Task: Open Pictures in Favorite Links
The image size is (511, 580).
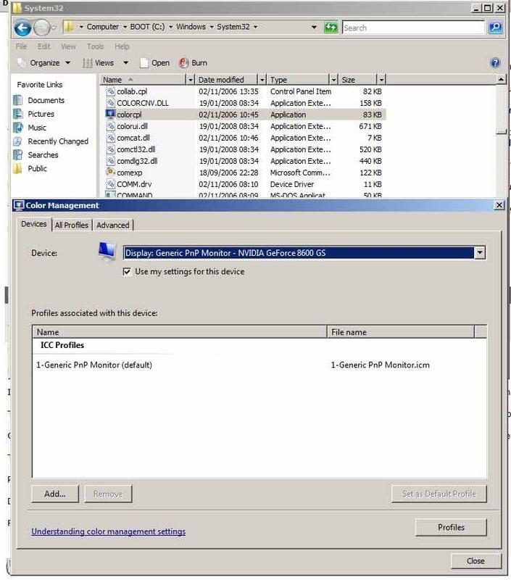Action: [41, 114]
